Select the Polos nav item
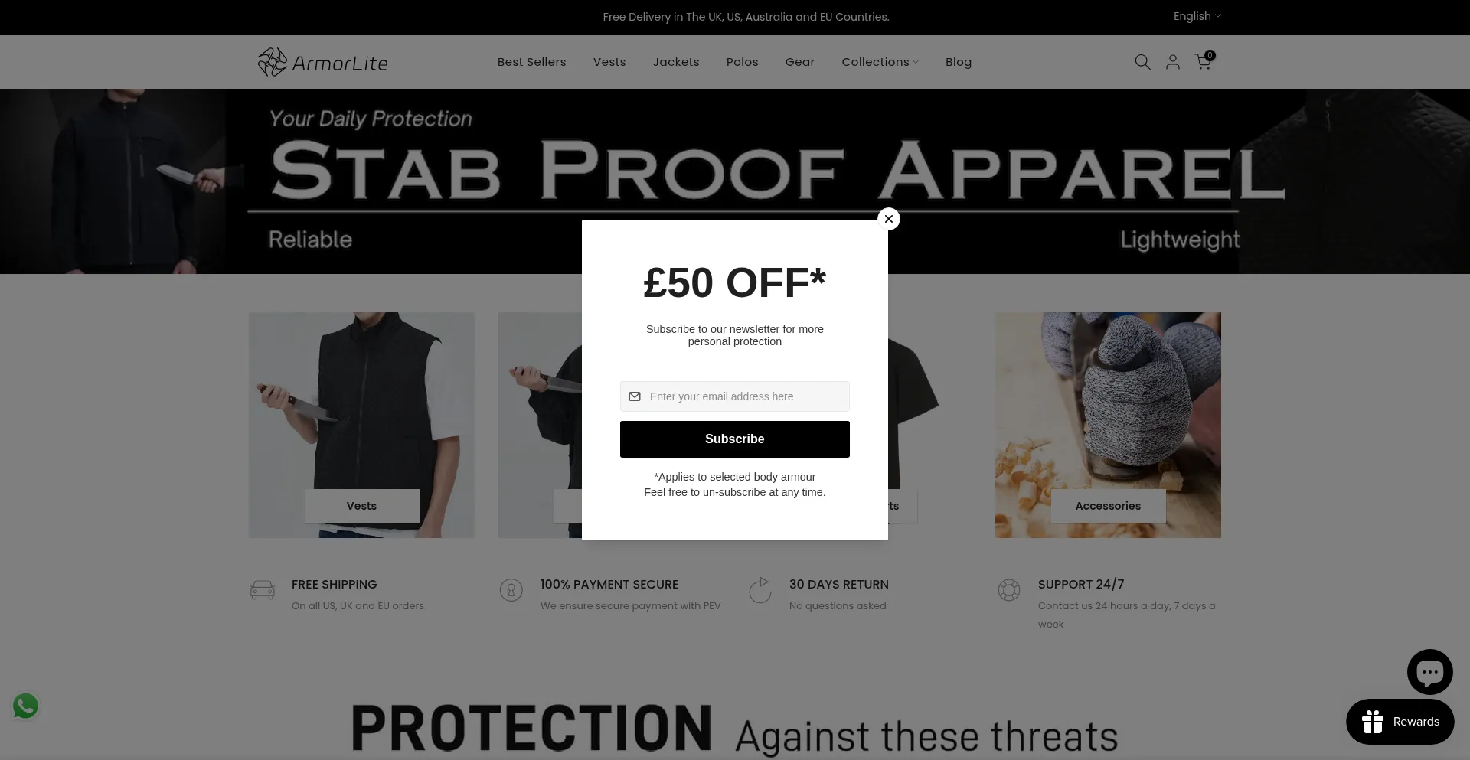The height and width of the screenshot is (760, 1470). [x=742, y=62]
